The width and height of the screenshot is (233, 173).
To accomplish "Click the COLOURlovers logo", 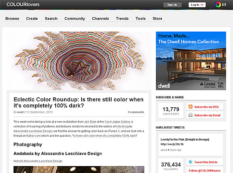I will (23, 4).
